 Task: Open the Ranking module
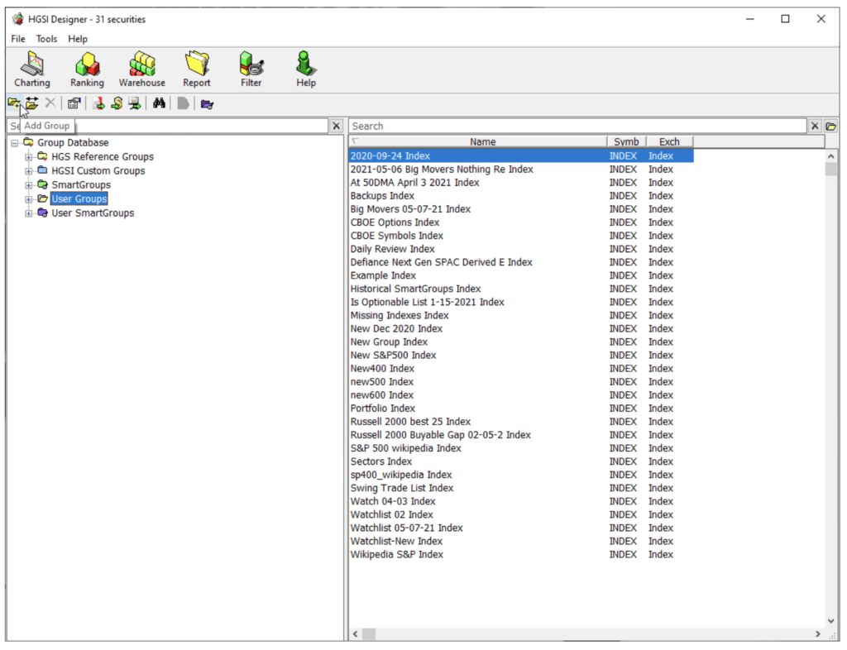pos(87,69)
